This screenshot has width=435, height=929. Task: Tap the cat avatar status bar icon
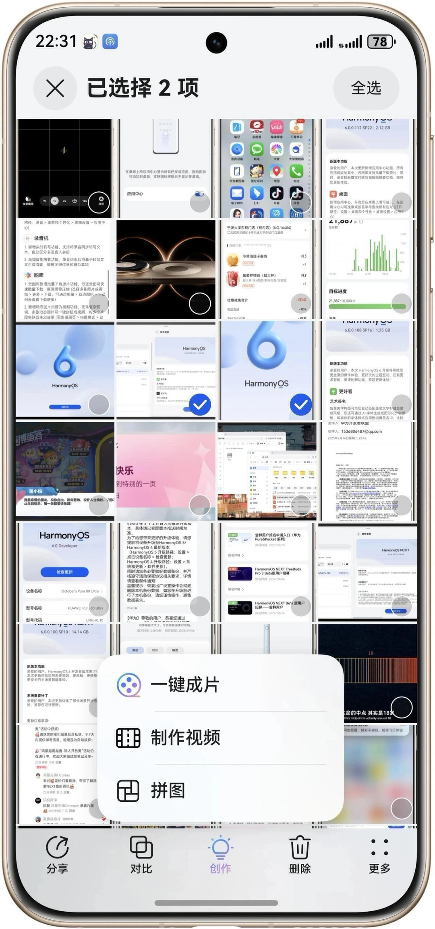pos(90,42)
